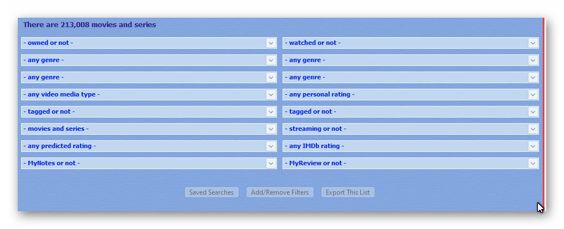
Task: Expand the 'any predicted rating' filter
Action: (x=149, y=146)
